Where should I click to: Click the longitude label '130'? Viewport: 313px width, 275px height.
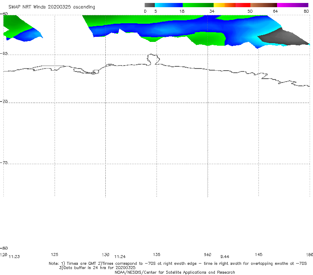pyautogui.click(x=105, y=255)
